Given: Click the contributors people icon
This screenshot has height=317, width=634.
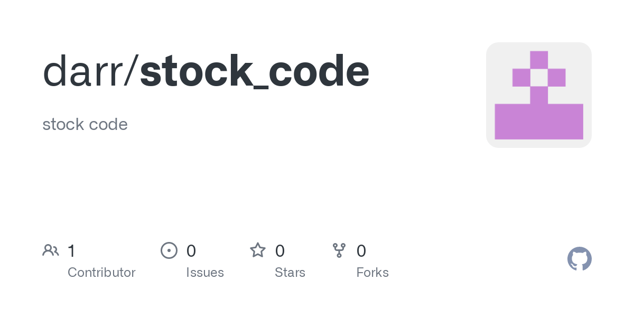Looking at the screenshot, I should point(51,250).
